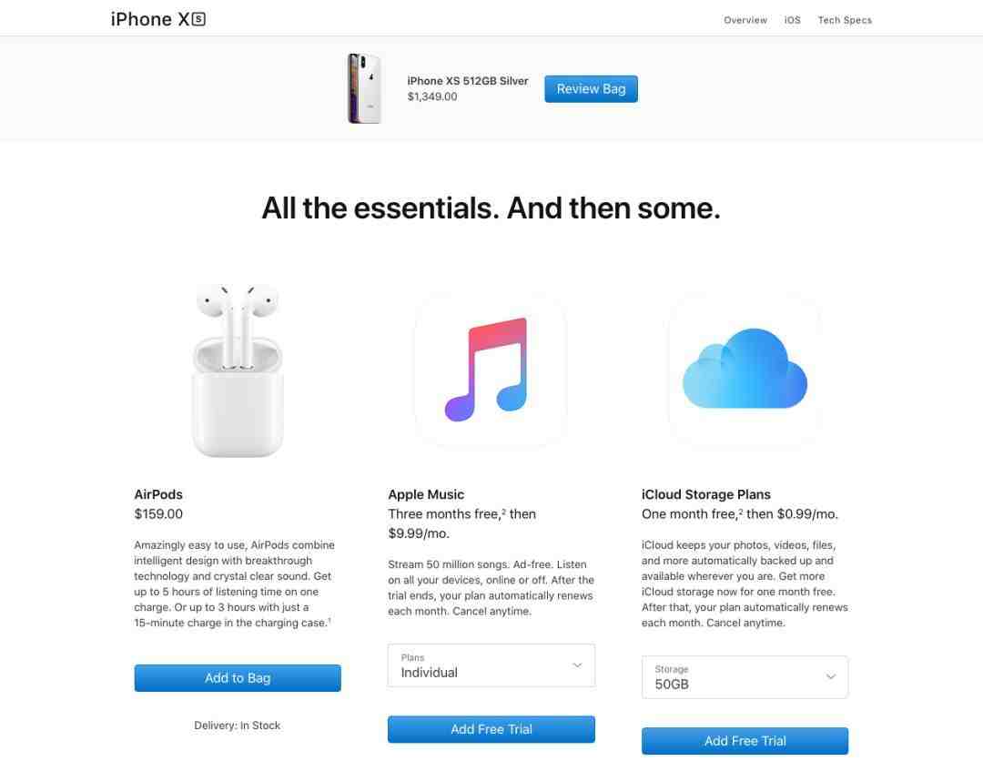Click the iCloud Storage Plans heading
This screenshot has width=983, height=761.
(x=706, y=494)
